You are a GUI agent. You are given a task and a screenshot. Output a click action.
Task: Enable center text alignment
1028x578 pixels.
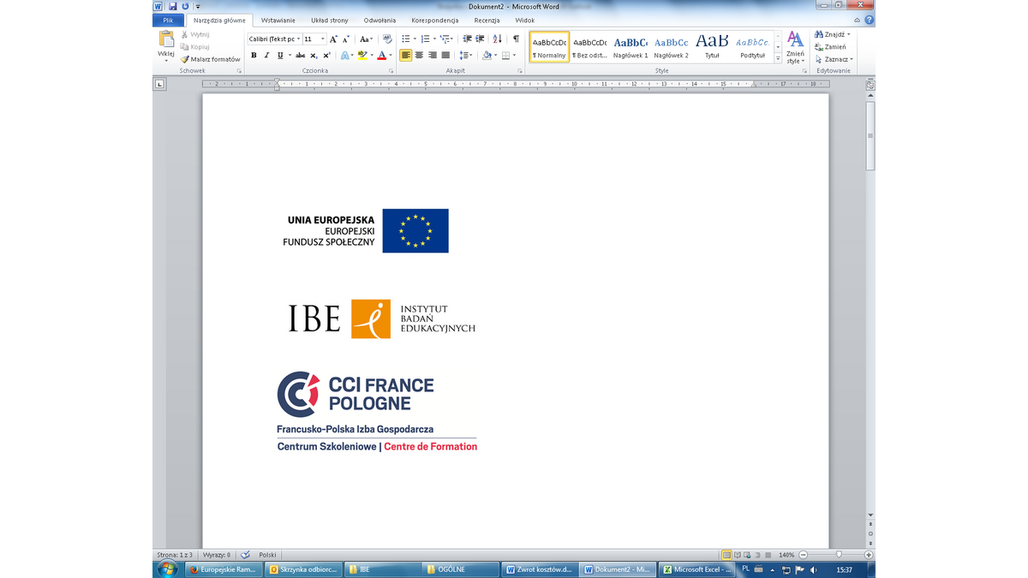pos(419,56)
